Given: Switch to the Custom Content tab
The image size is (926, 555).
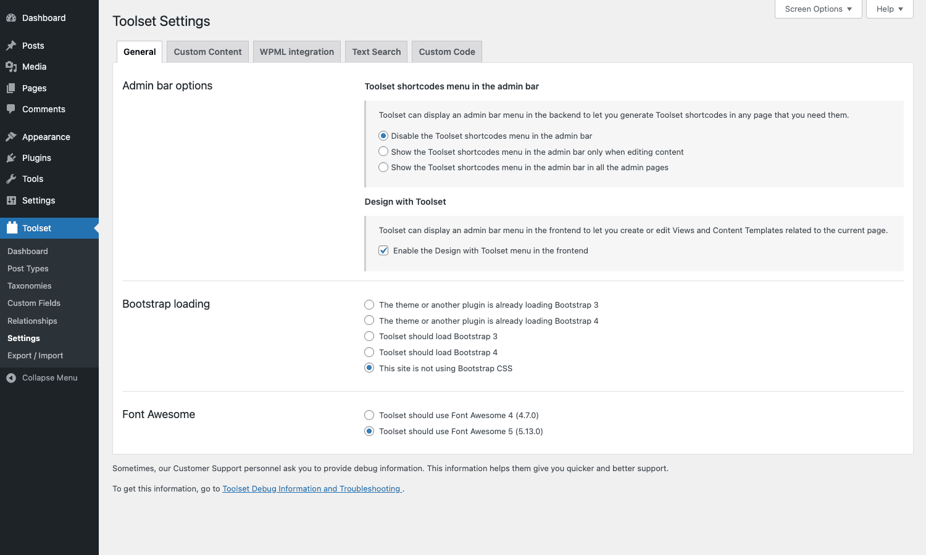Looking at the screenshot, I should tap(207, 52).
